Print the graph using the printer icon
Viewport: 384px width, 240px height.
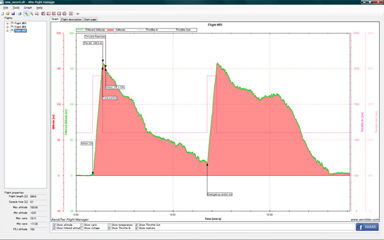[19, 14]
